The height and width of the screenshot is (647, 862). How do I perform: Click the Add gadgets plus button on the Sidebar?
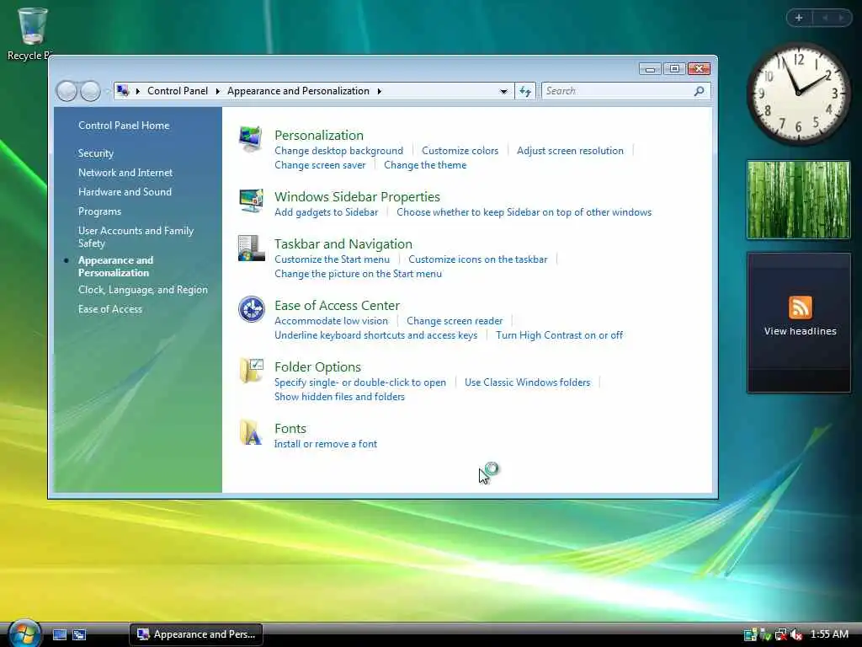pos(799,18)
